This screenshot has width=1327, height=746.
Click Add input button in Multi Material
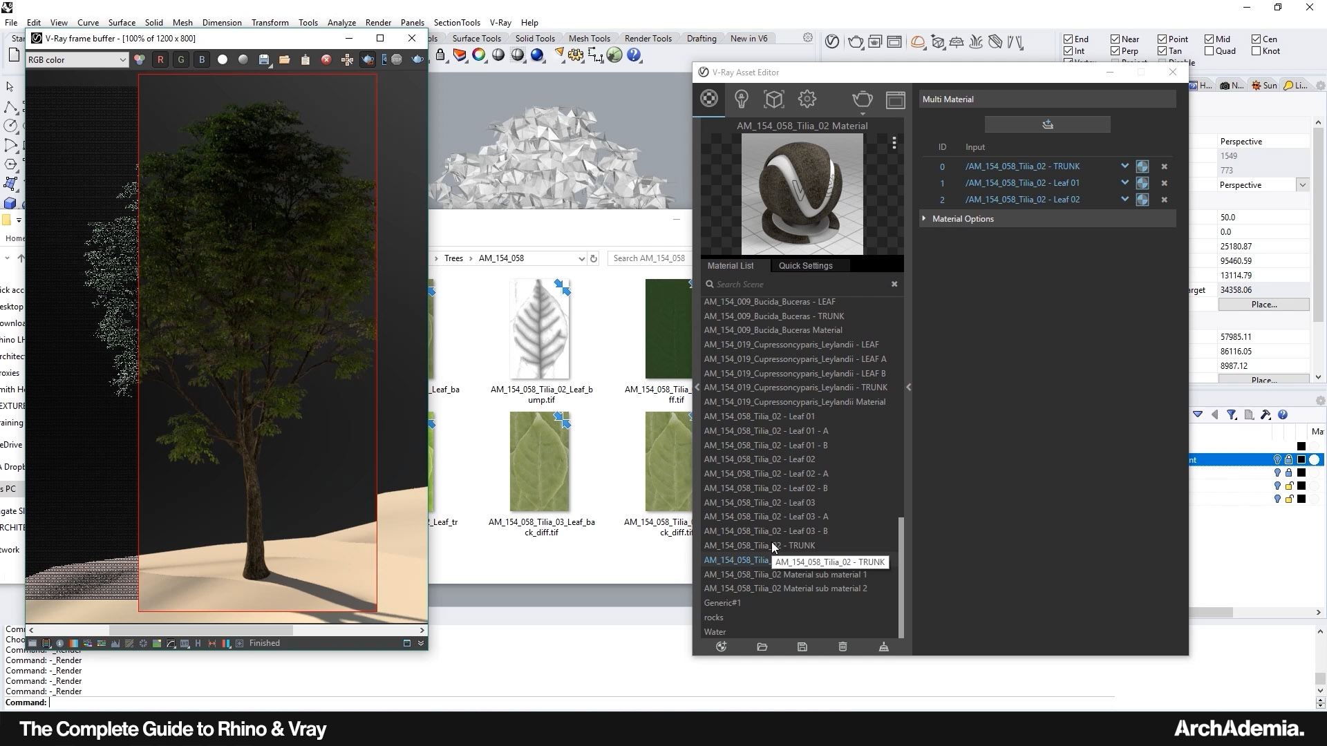1048,124
